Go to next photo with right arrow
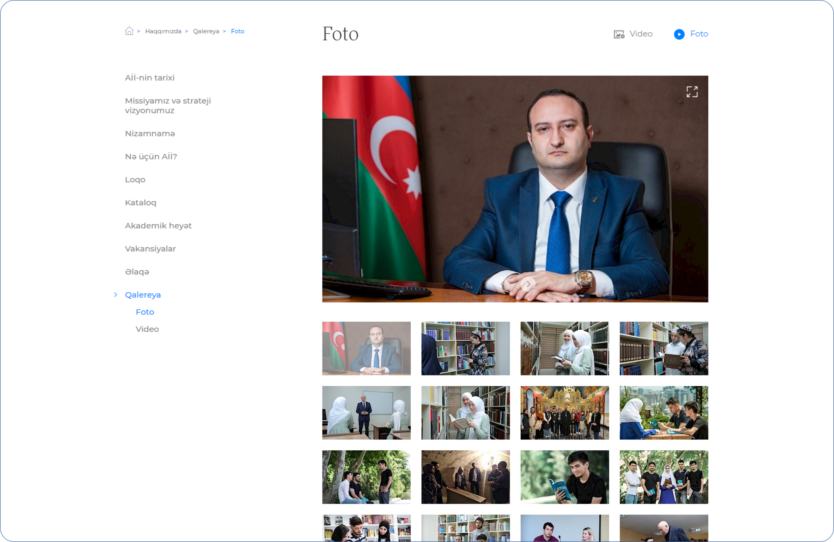This screenshot has height=542, width=834. click(x=528, y=284)
